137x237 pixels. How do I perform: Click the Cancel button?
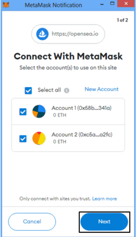(32, 222)
